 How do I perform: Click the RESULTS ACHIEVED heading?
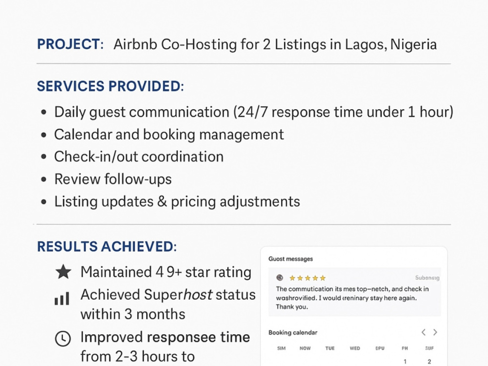coord(107,246)
